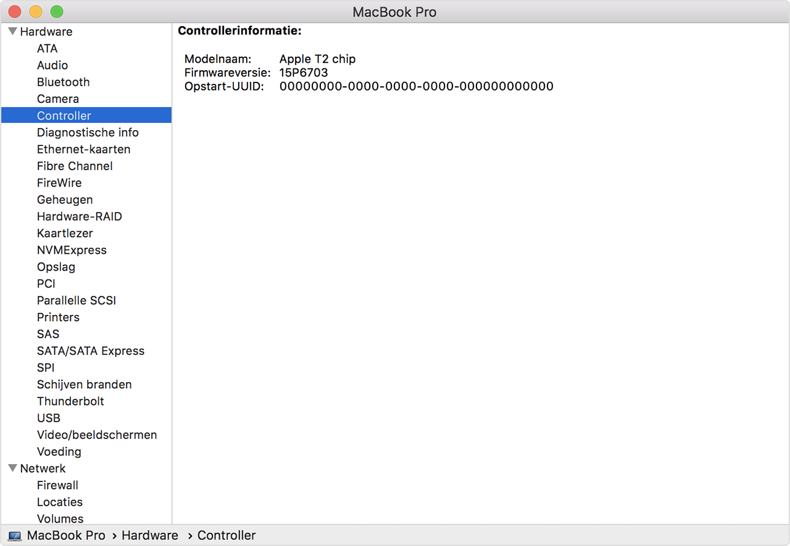Select Bluetooth in the sidebar
This screenshot has height=546, width=790.
tap(63, 82)
